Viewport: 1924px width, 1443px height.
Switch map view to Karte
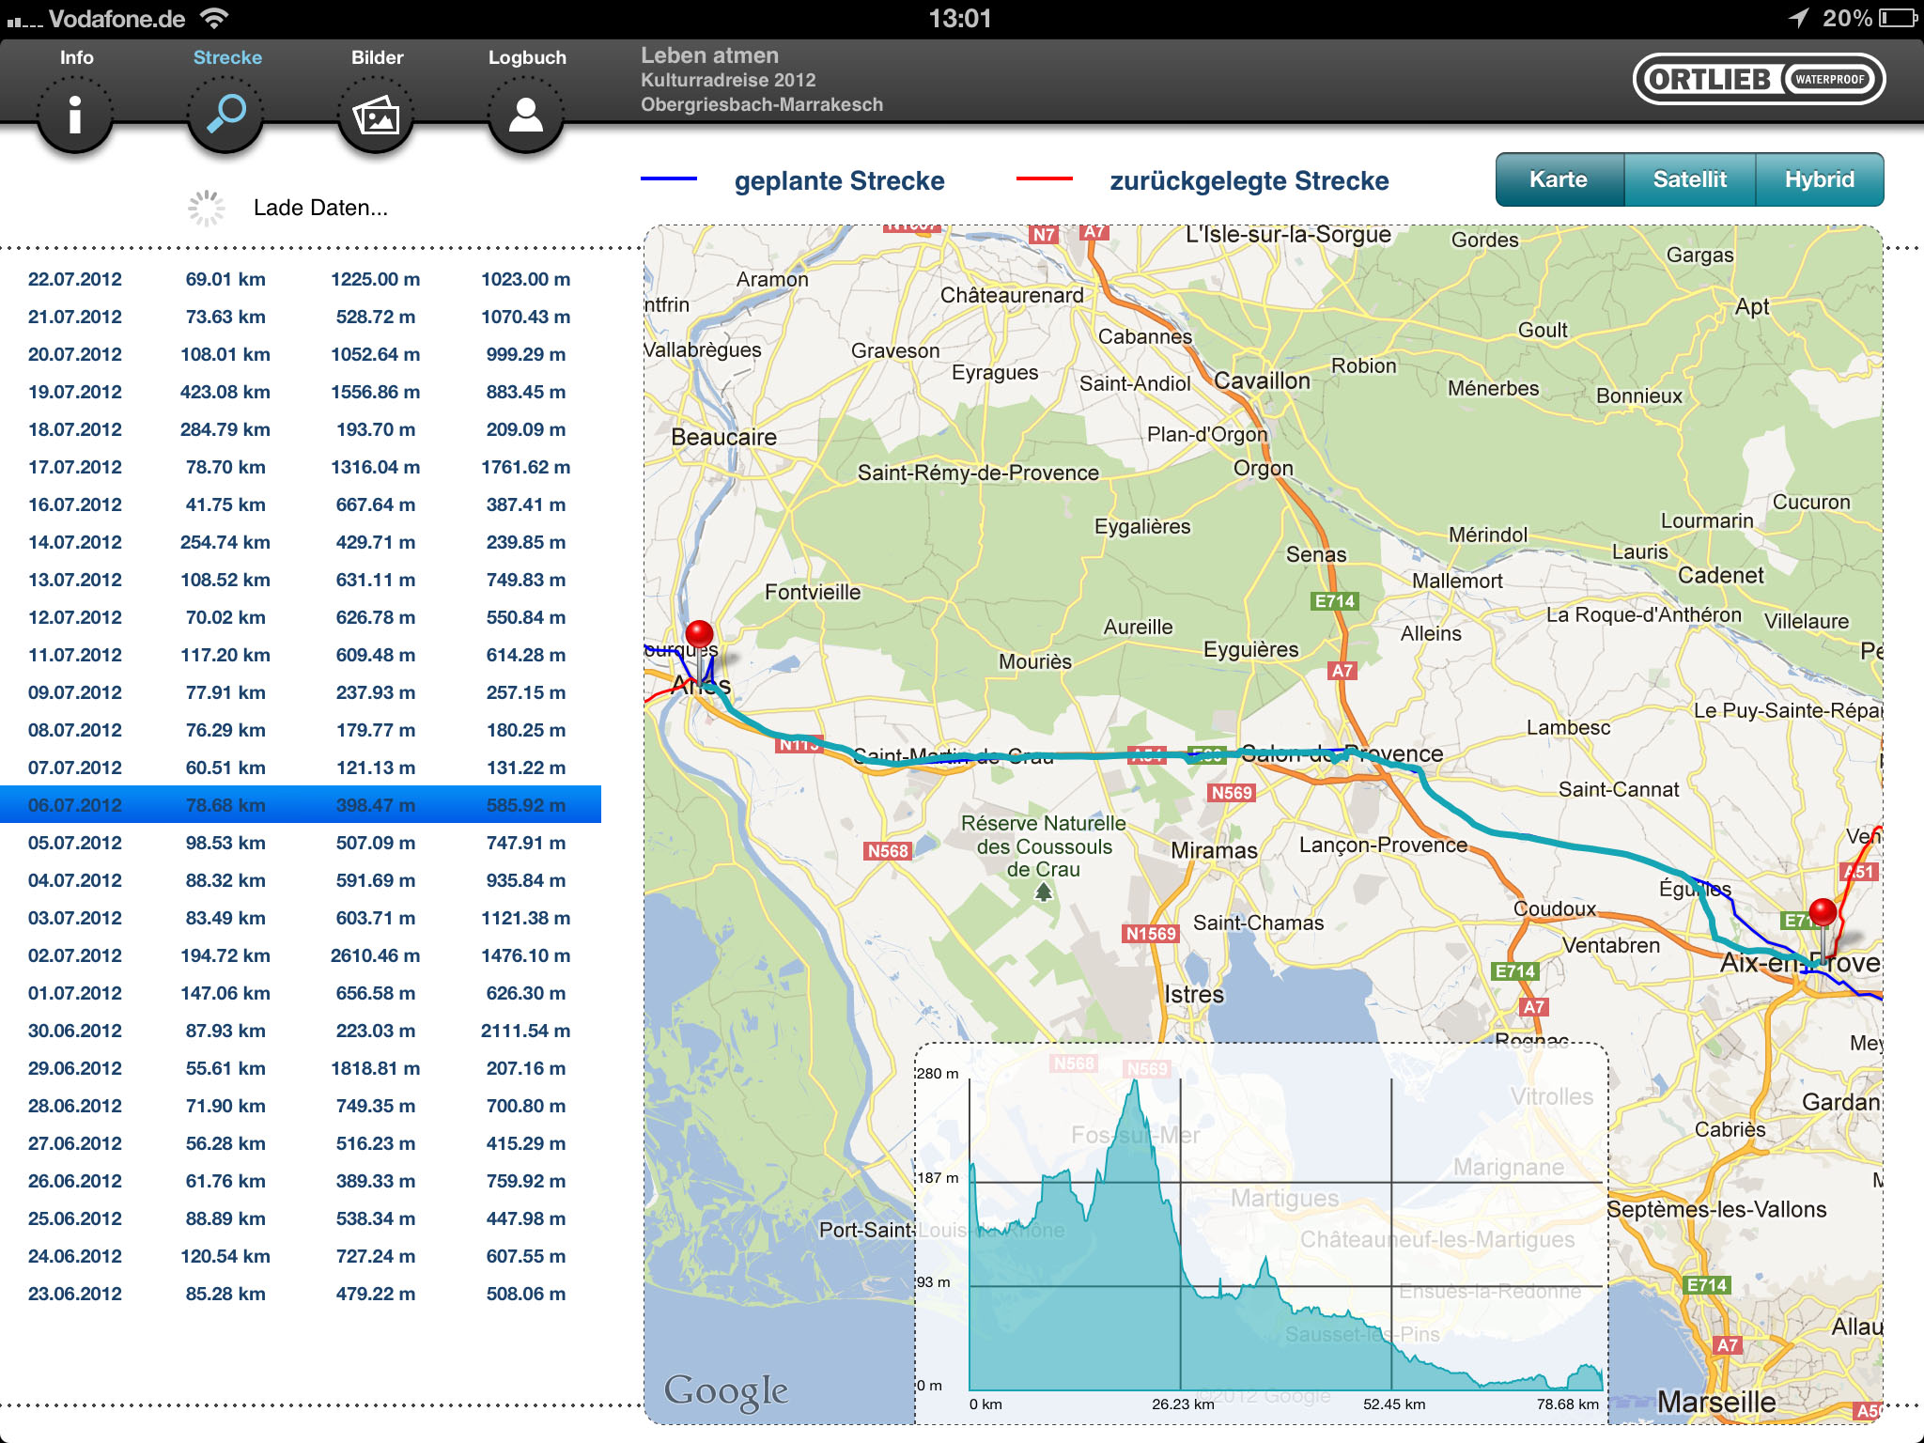point(1559,179)
